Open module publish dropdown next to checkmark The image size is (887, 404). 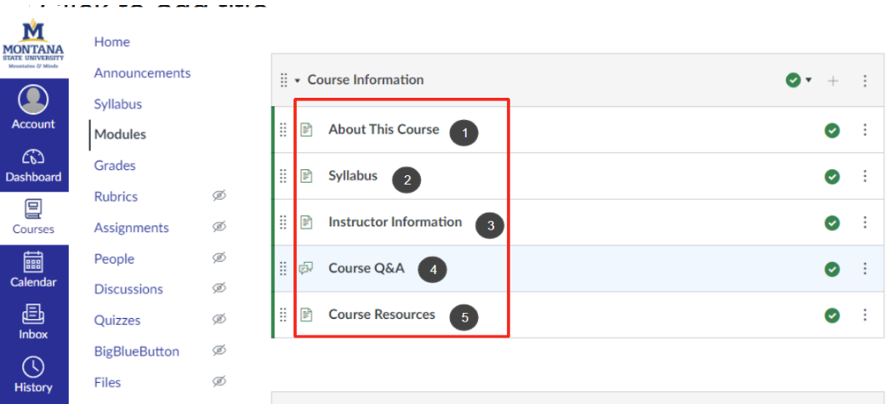click(809, 80)
